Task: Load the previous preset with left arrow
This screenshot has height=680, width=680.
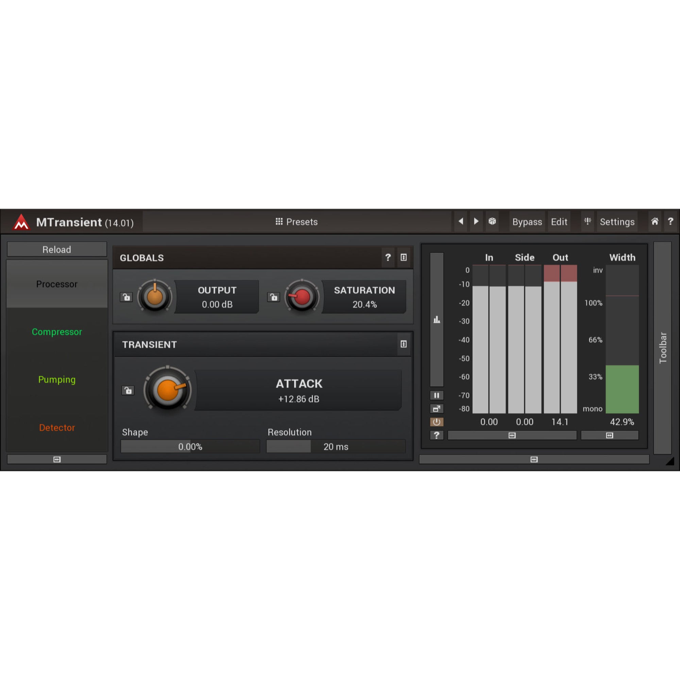Action: click(x=461, y=221)
